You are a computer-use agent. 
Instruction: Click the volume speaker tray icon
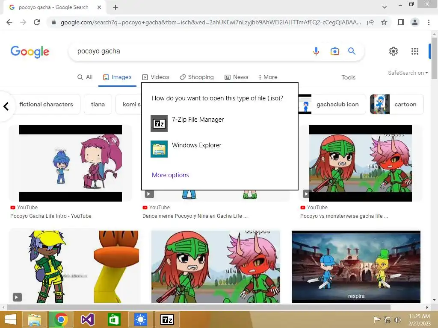click(397, 320)
